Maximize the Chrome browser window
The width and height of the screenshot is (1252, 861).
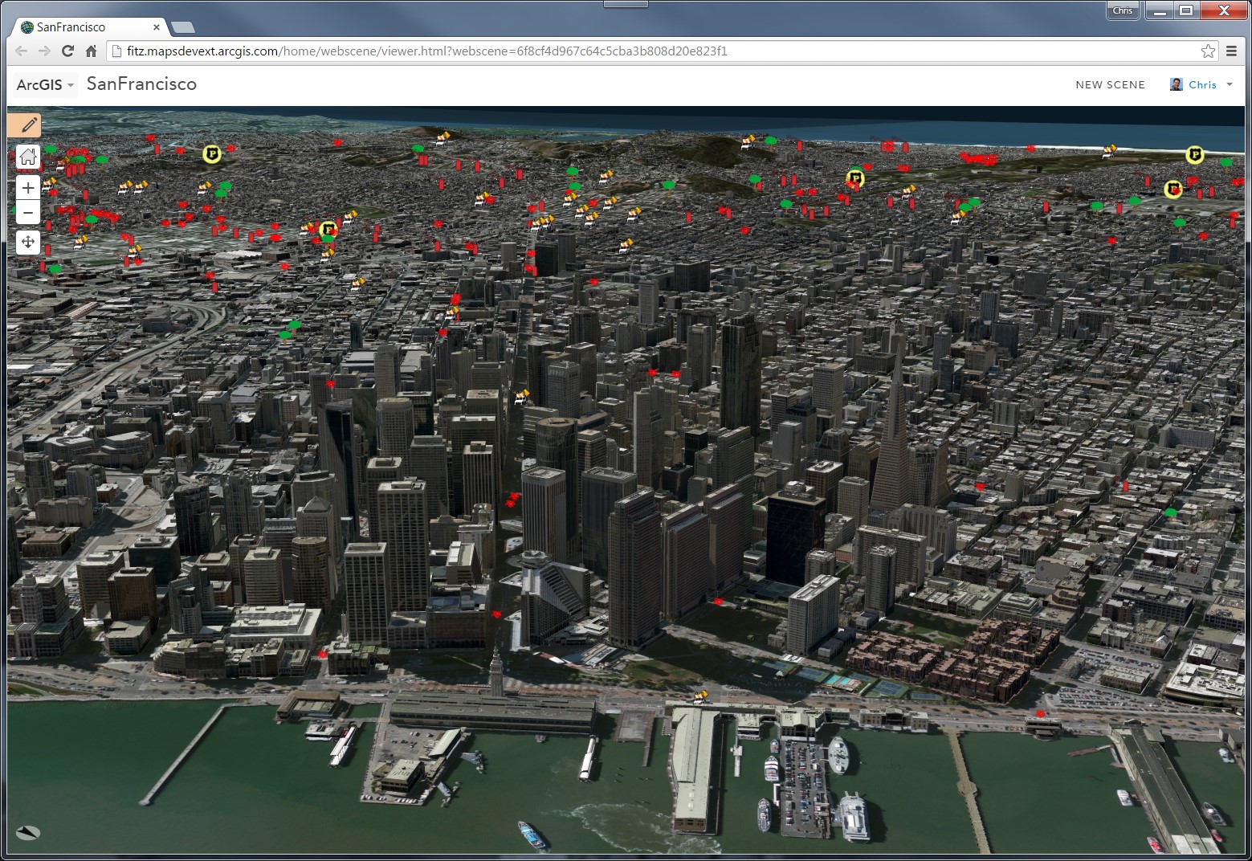tap(1186, 10)
